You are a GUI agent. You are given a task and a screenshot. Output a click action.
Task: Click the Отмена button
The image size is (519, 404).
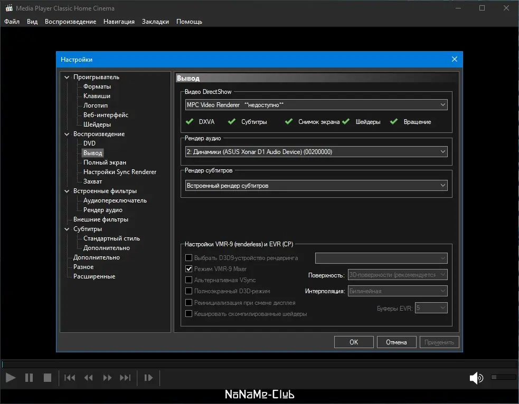[x=396, y=342]
